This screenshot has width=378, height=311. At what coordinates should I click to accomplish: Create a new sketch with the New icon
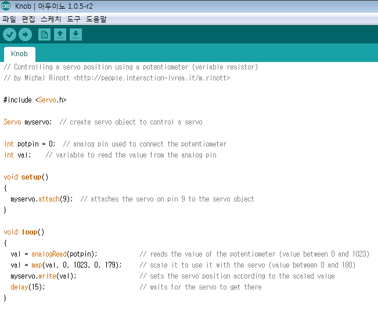tap(44, 35)
